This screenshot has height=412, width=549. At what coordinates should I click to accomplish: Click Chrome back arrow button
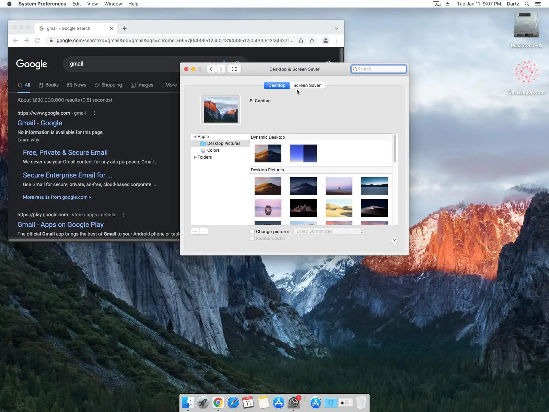coord(15,41)
